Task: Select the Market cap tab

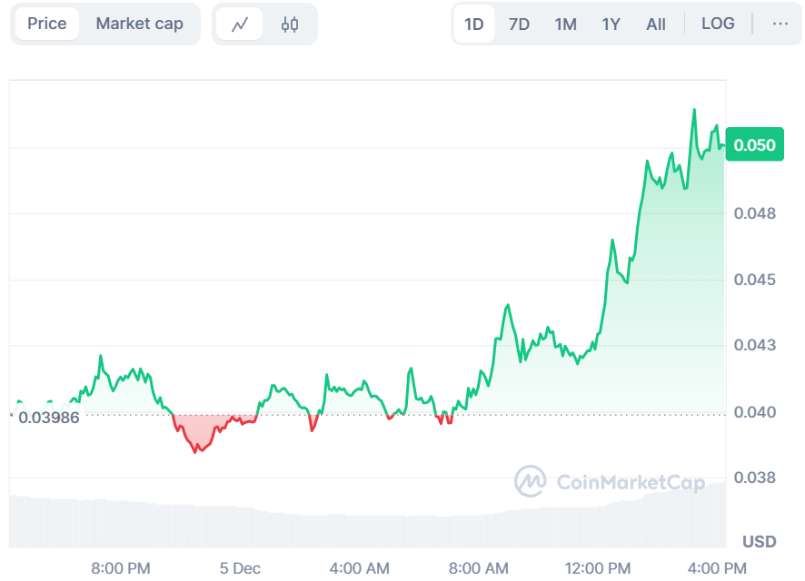Action: [x=139, y=24]
